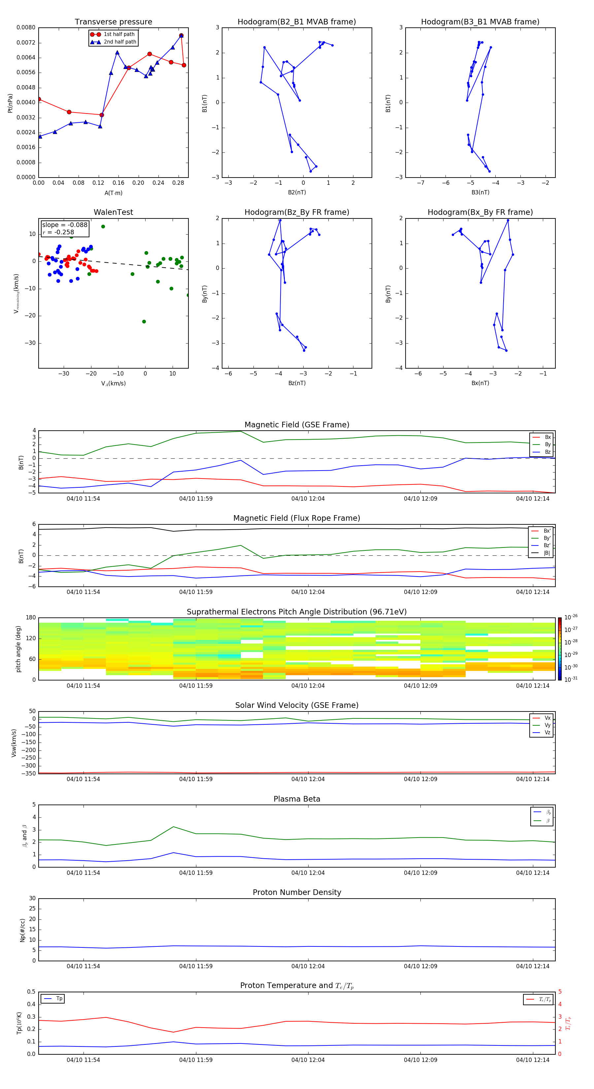Click the 'Vsw(km/s)' axis label
The width and height of the screenshot is (594, 1089).
(14, 743)
